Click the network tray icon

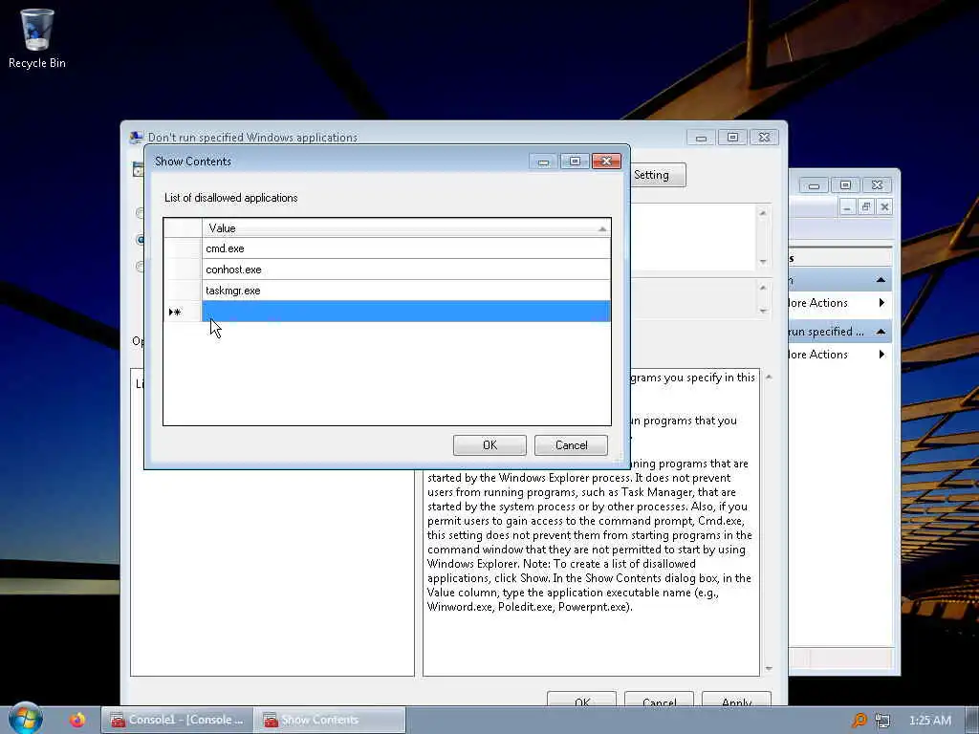point(882,721)
